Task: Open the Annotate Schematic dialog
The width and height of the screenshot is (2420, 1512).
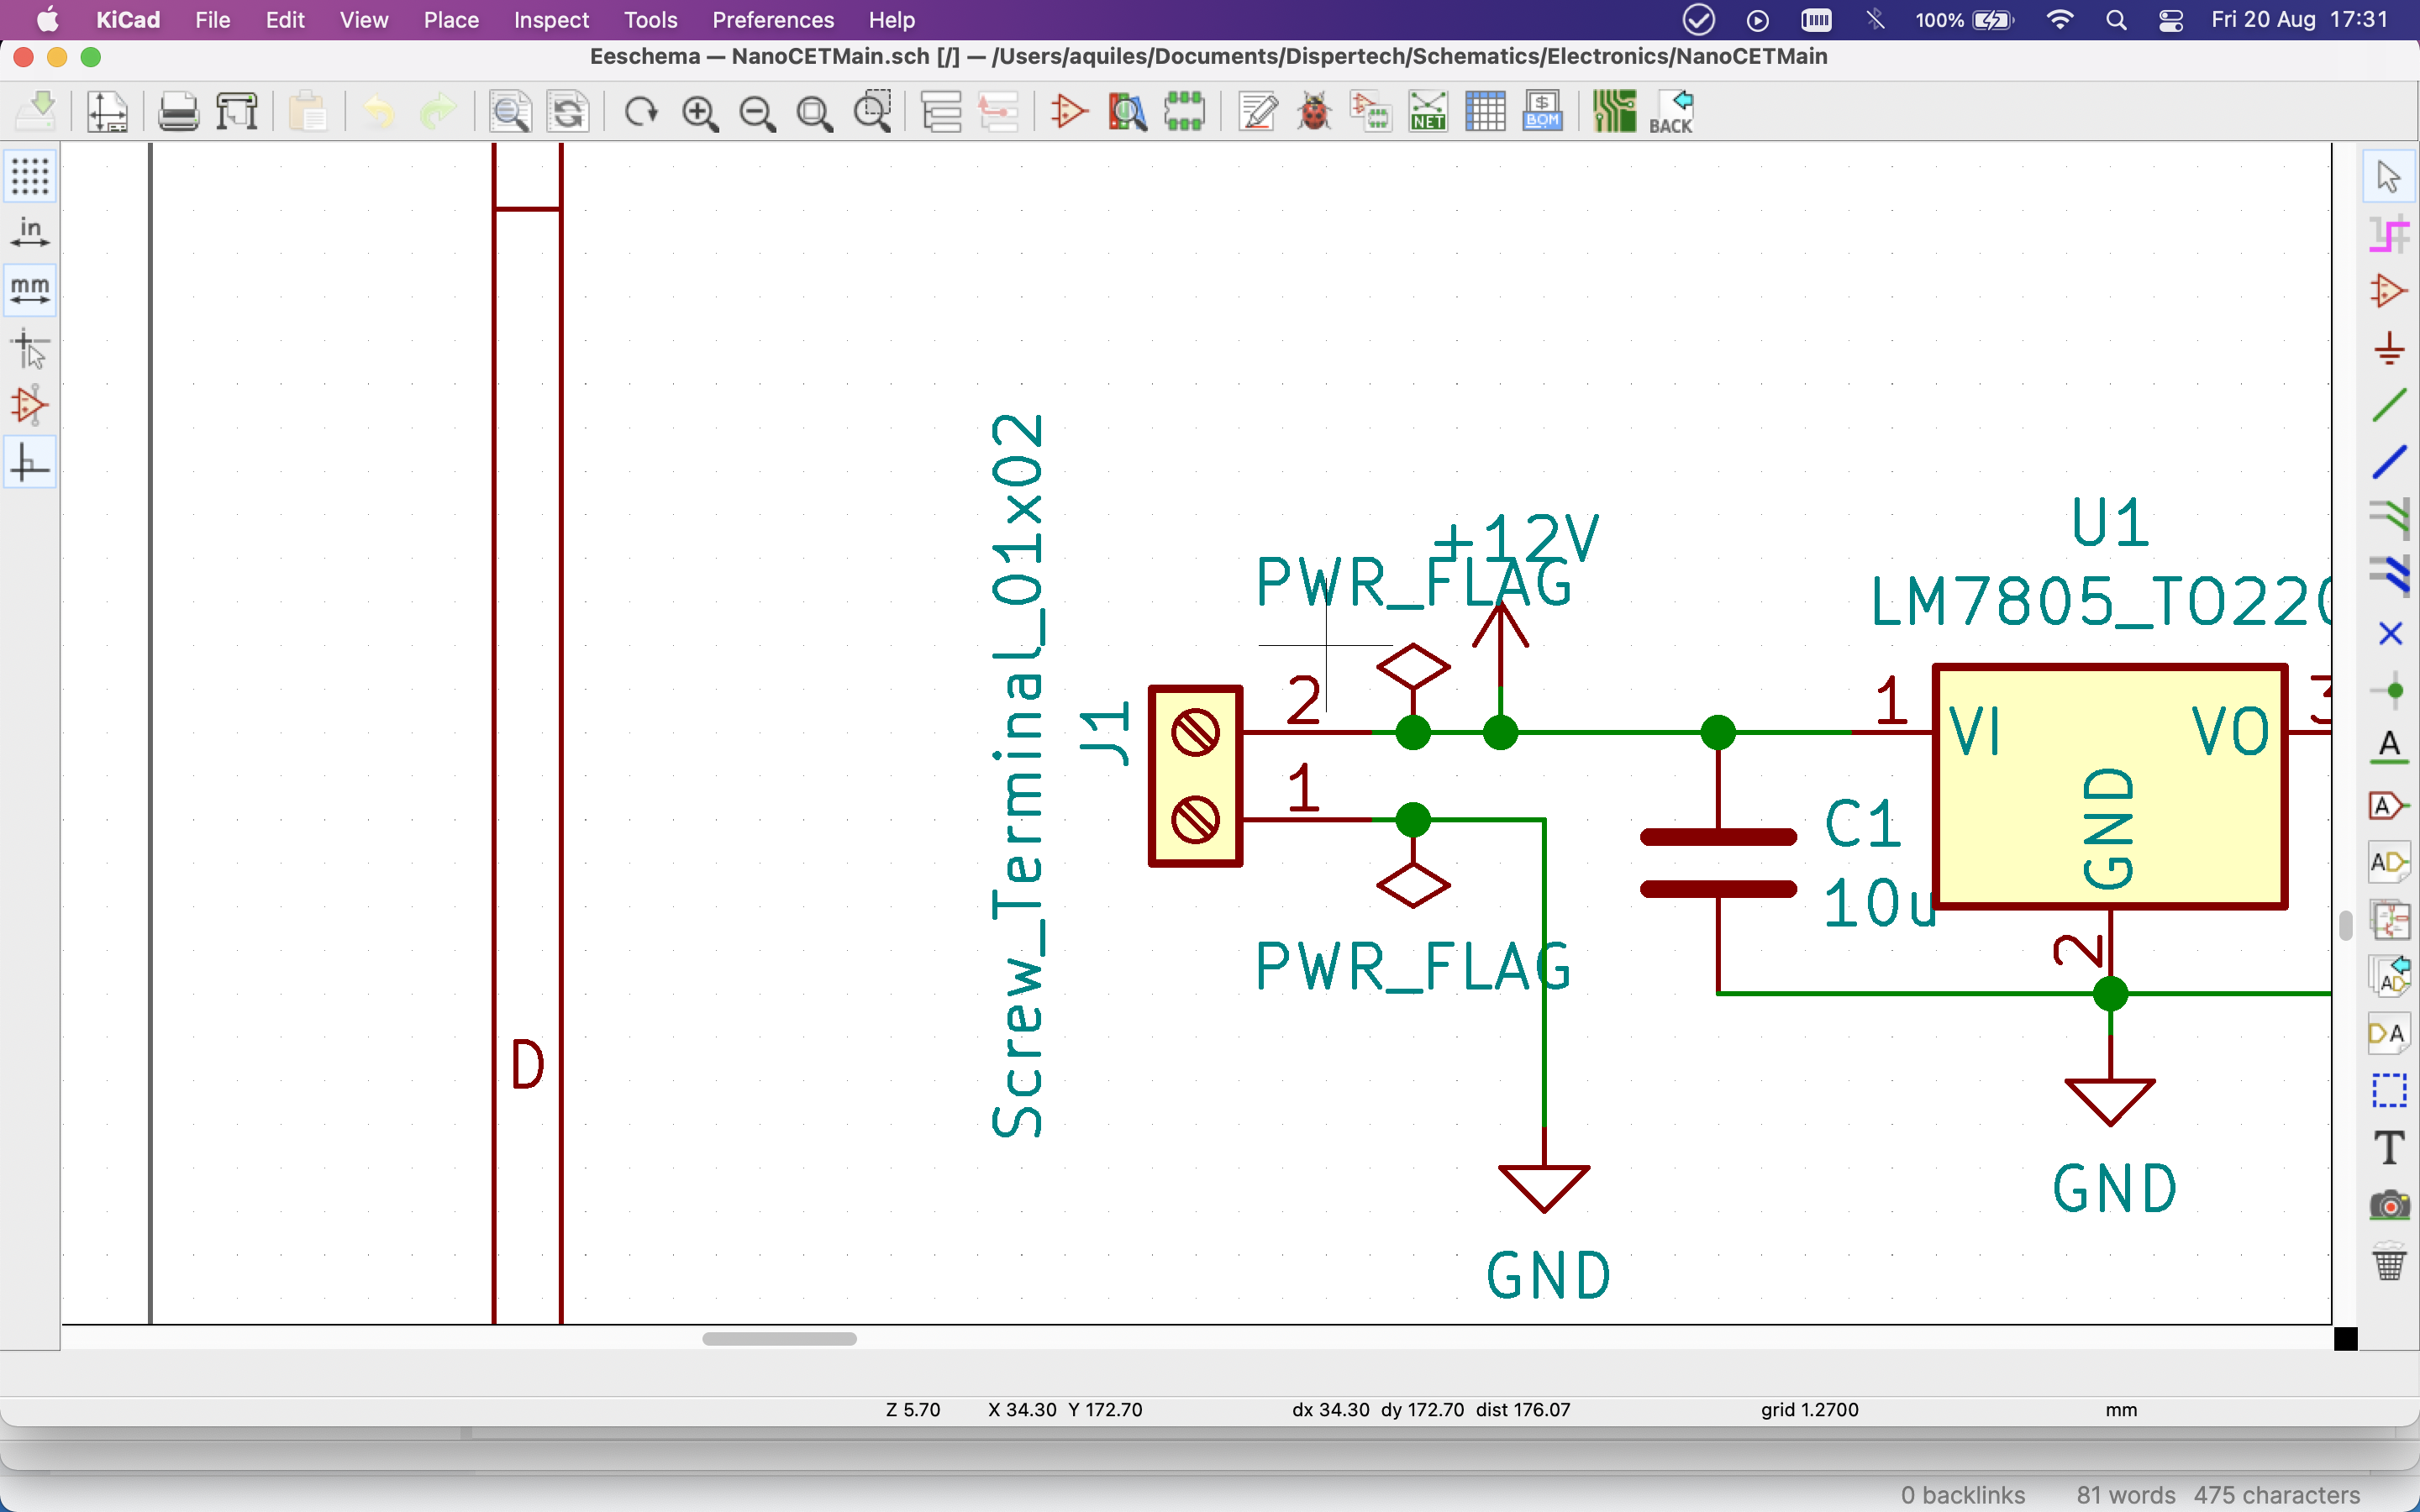Action: [1256, 111]
